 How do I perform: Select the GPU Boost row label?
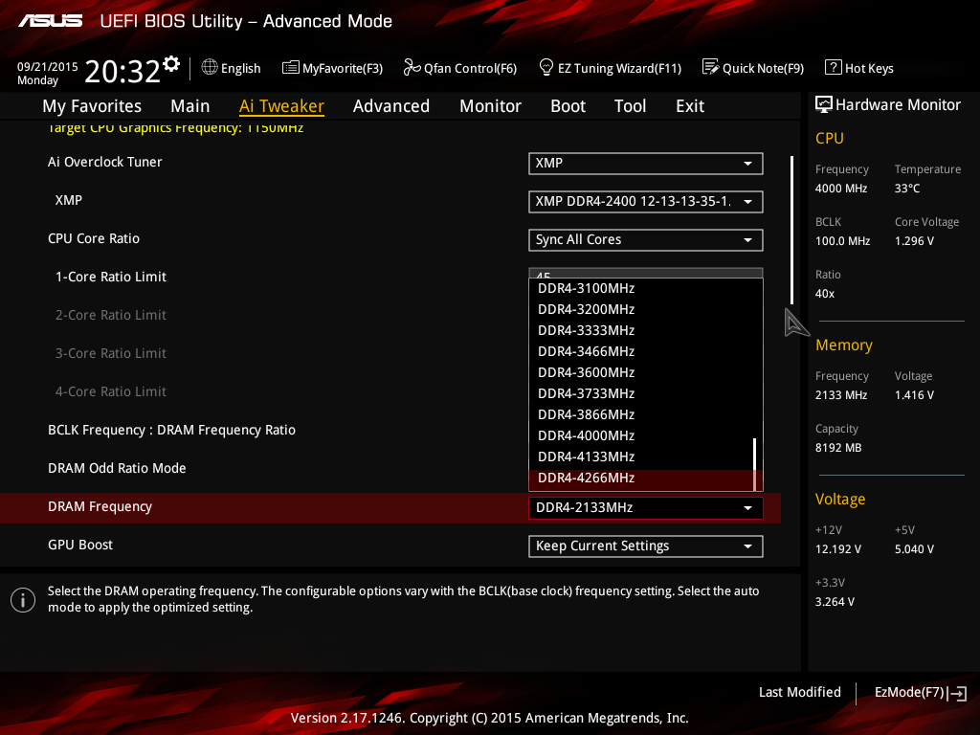click(80, 545)
